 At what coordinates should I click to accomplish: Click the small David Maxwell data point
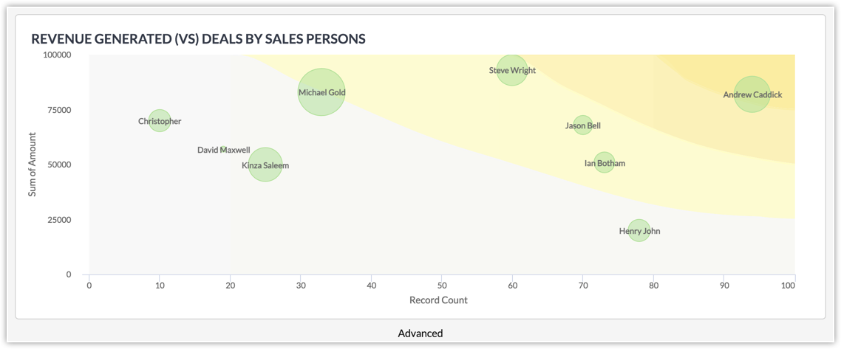223,149
